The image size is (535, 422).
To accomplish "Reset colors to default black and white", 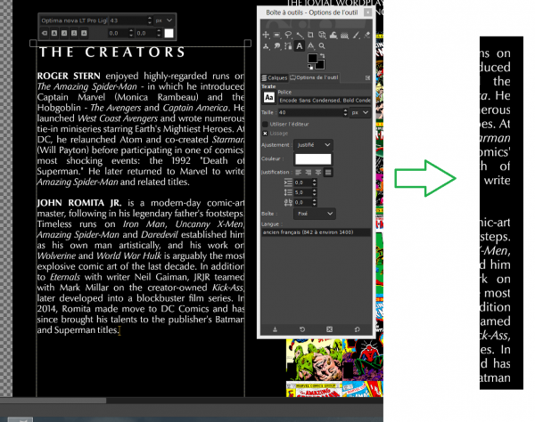I will (x=310, y=67).
